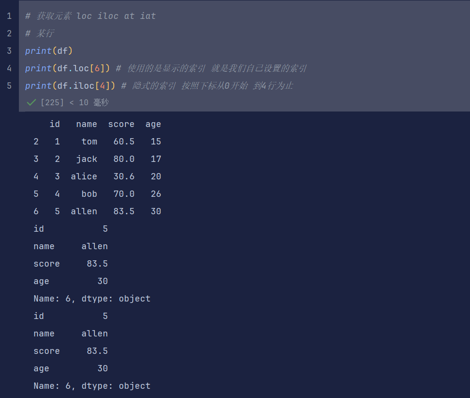Click the green execution success checkmark
This screenshot has width=470, height=398.
tap(31, 102)
